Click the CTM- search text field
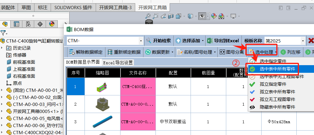 [103, 41]
